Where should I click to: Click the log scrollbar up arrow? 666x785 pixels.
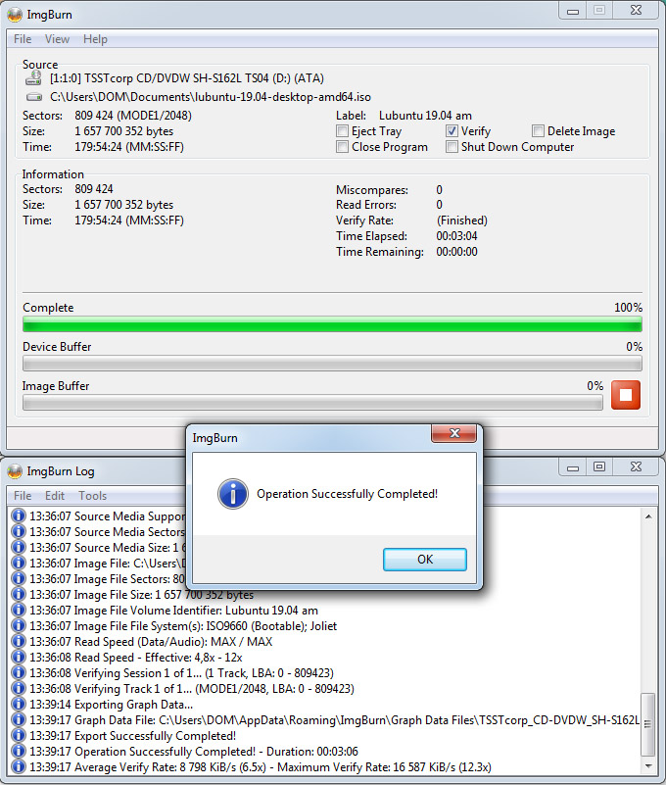pos(648,516)
